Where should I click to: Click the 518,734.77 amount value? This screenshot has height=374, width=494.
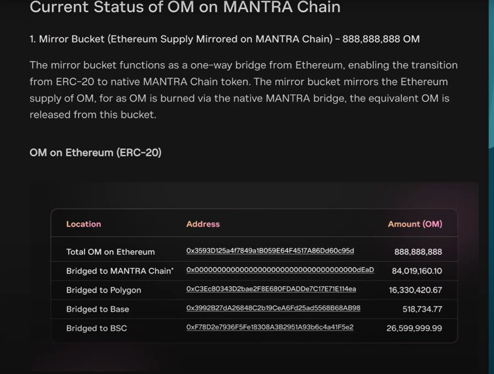422,309
